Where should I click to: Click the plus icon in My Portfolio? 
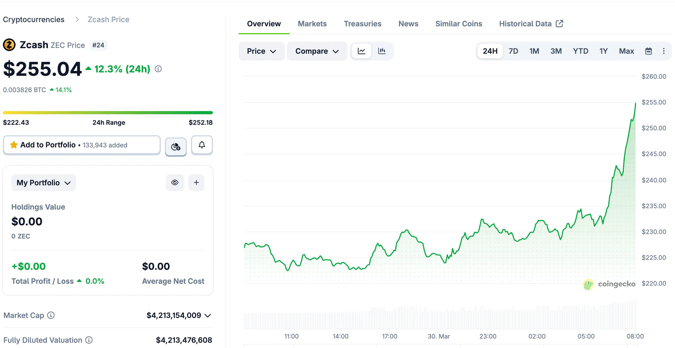(x=196, y=182)
